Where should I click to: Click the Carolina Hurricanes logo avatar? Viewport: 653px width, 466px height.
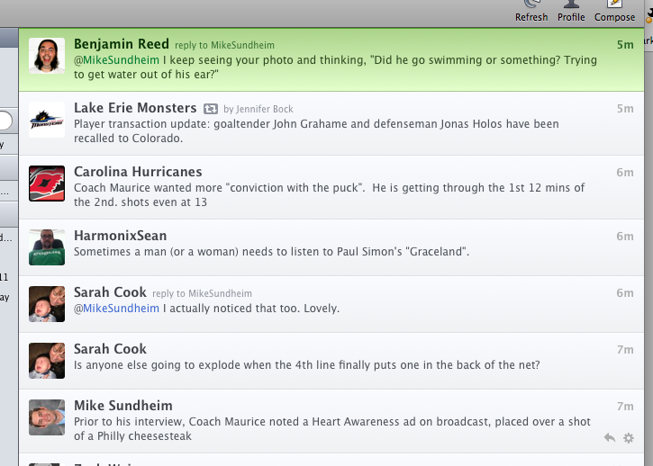coord(47,184)
